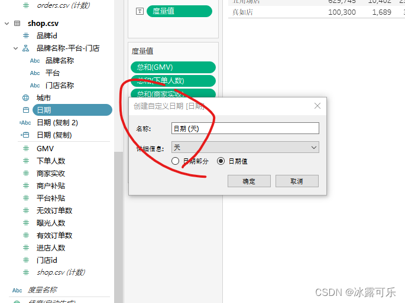
Task: Click the calendar icon beside 日期
Action: [x=26, y=110]
